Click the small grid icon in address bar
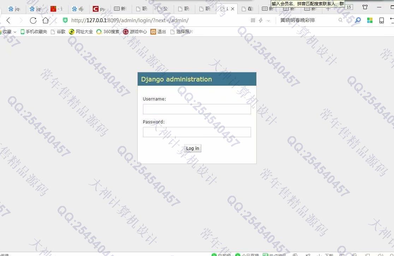The height and width of the screenshot is (256, 394). pos(253,20)
